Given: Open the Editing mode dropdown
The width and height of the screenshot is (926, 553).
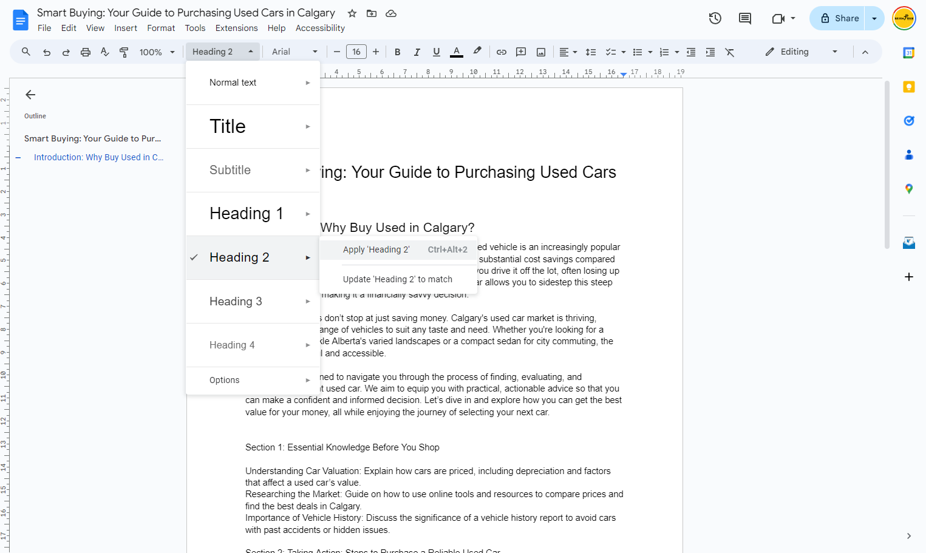Looking at the screenshot, I should point(802,52).
